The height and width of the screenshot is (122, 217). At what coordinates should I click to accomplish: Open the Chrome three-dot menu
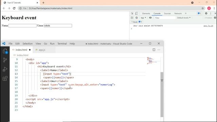[214, 8]
